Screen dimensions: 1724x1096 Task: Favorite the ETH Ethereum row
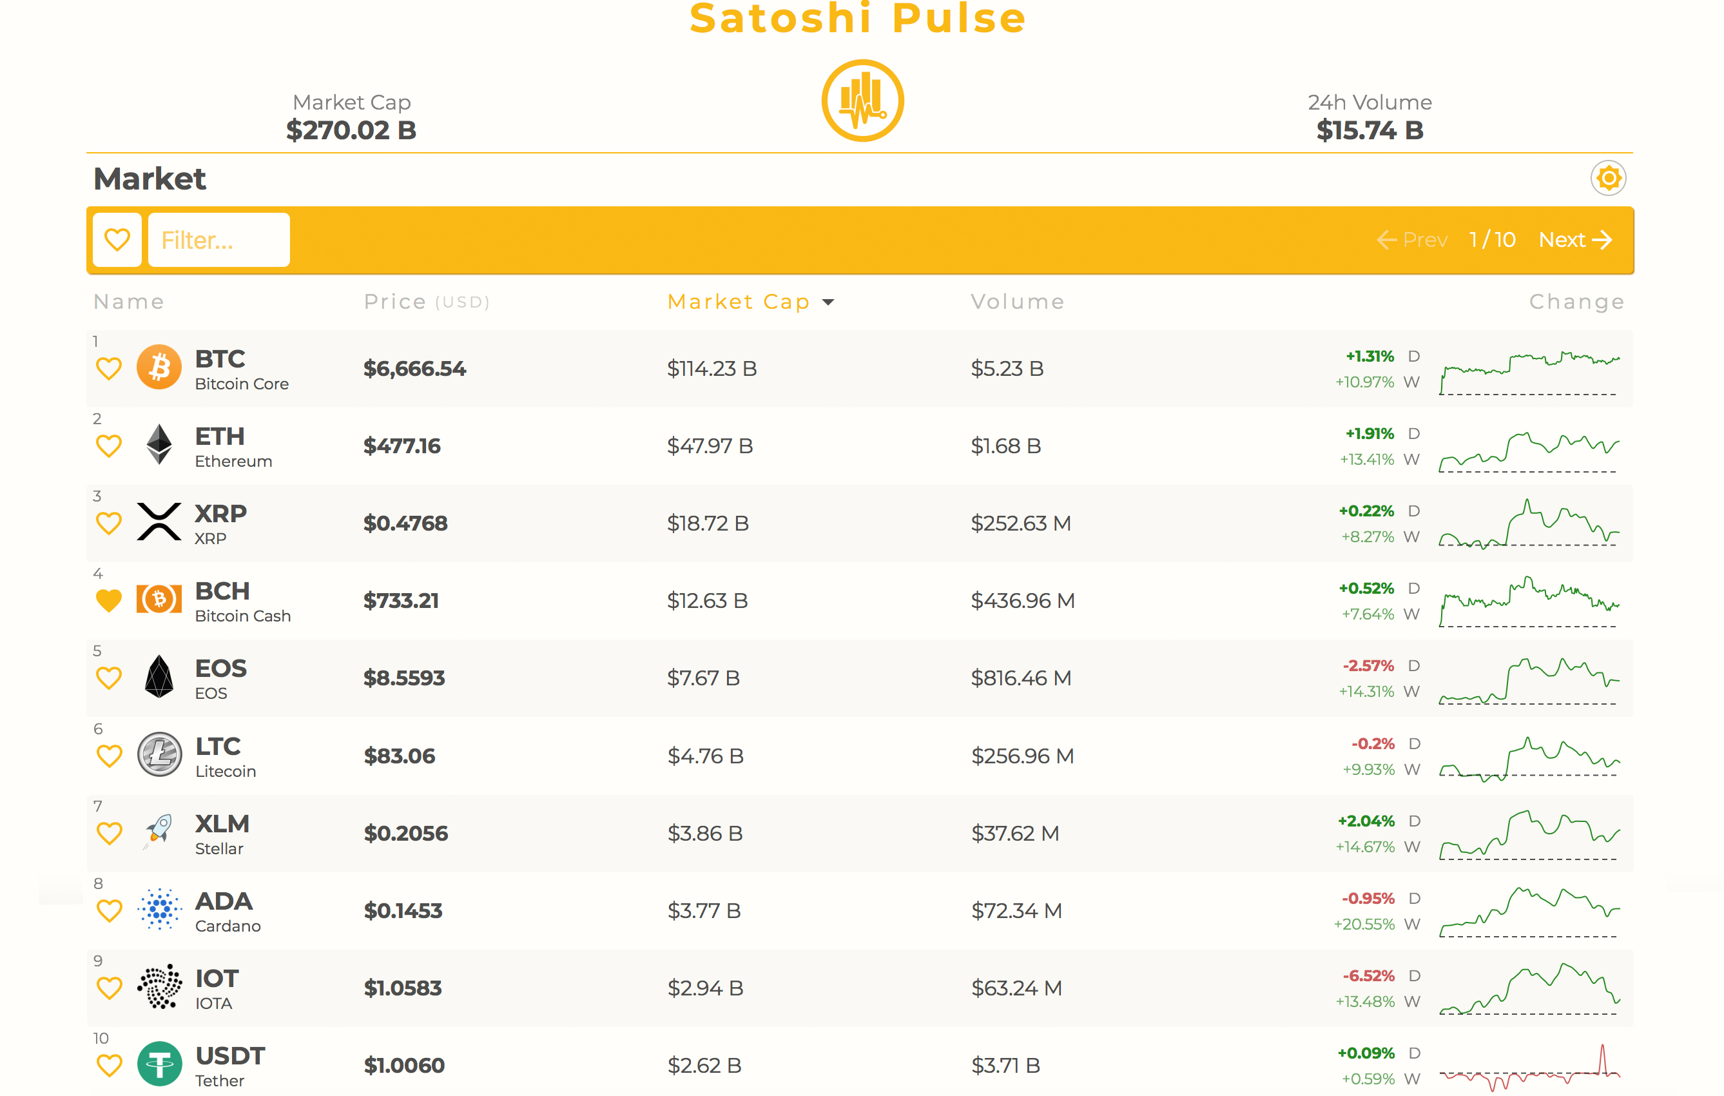pos(109,445)
